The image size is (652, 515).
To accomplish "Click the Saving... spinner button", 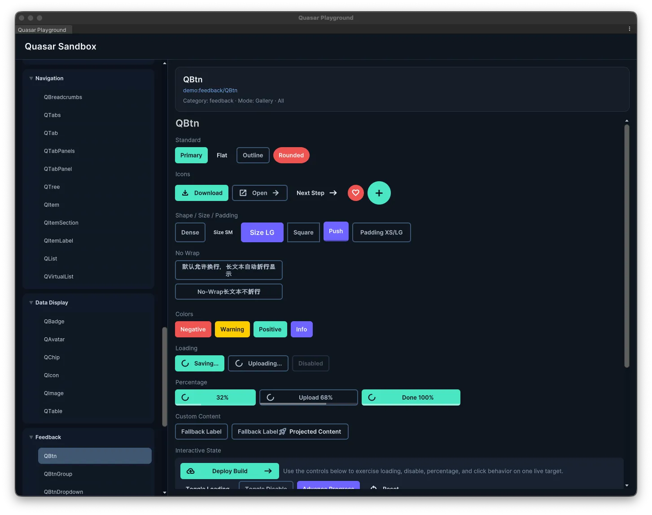I will 200,363.
